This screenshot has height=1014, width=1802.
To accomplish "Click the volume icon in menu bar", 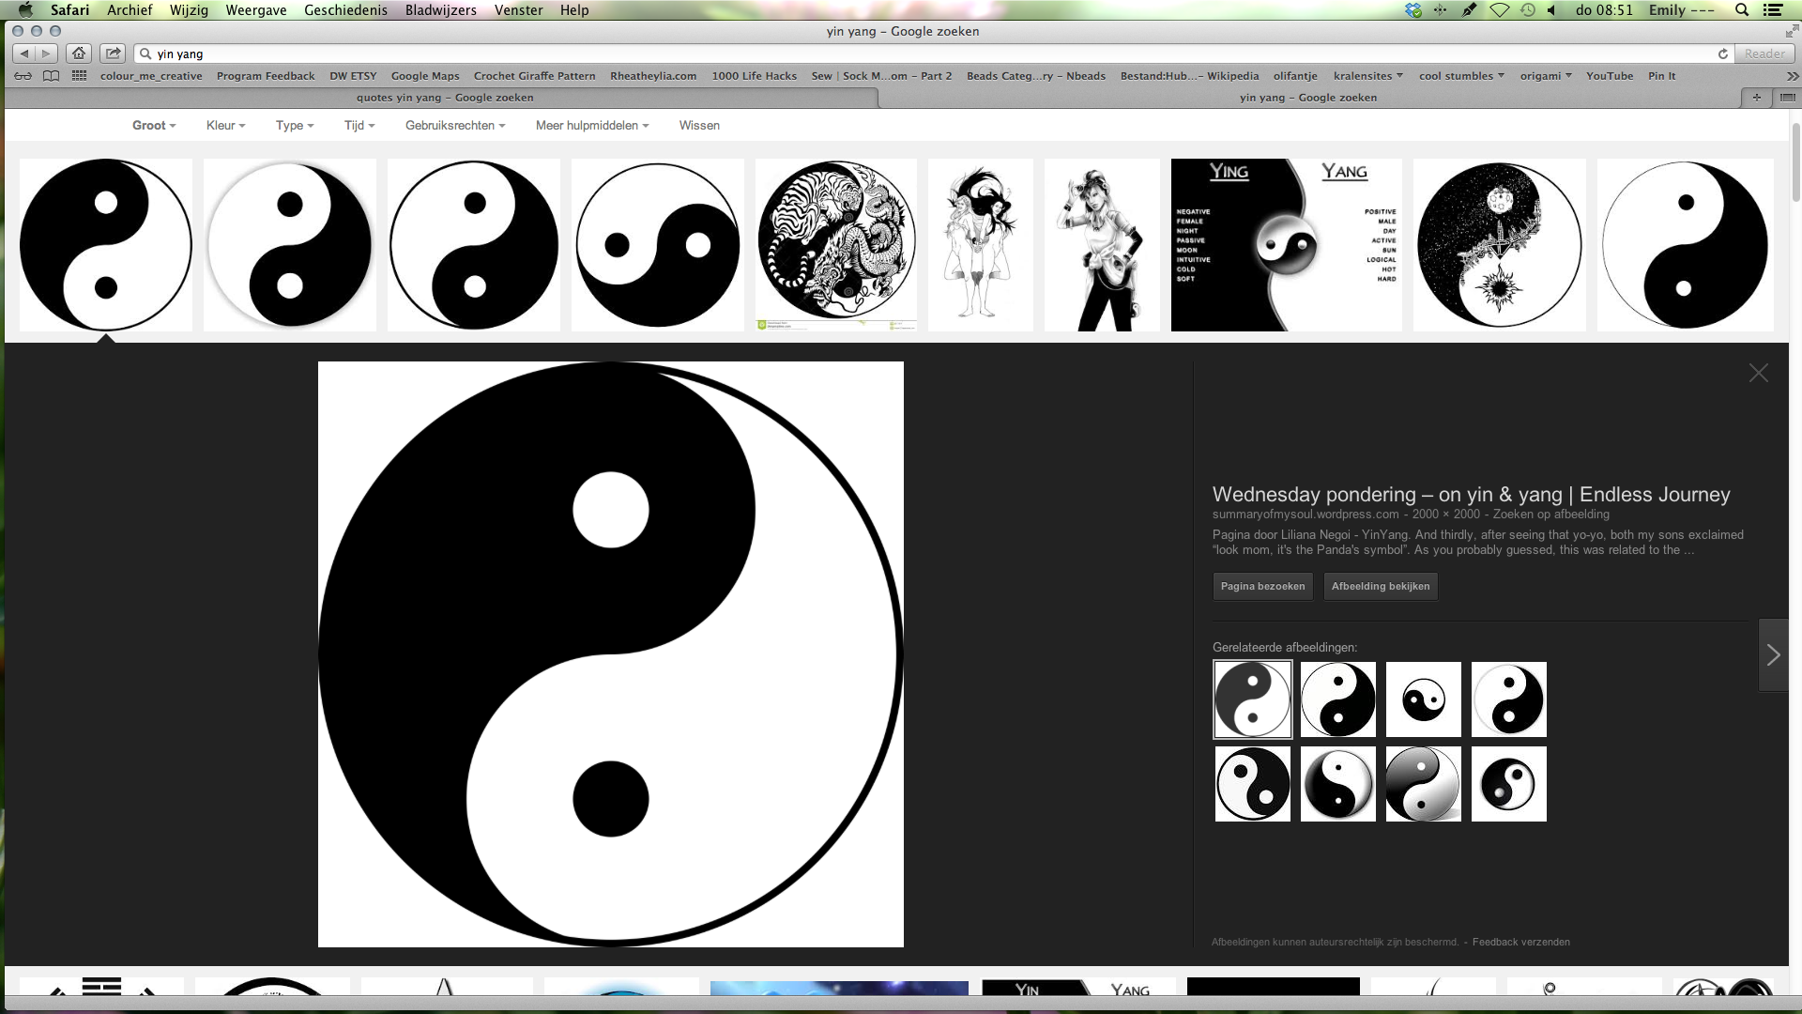I will [x=1552, y=10].
